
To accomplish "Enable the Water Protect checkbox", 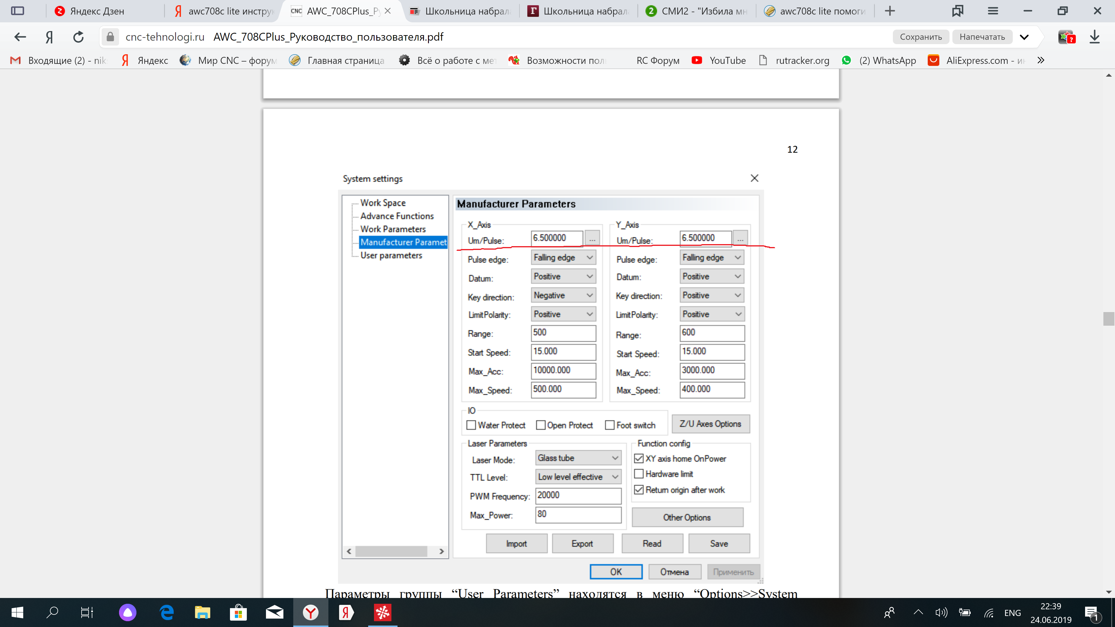I will click(x=471, y=425).
